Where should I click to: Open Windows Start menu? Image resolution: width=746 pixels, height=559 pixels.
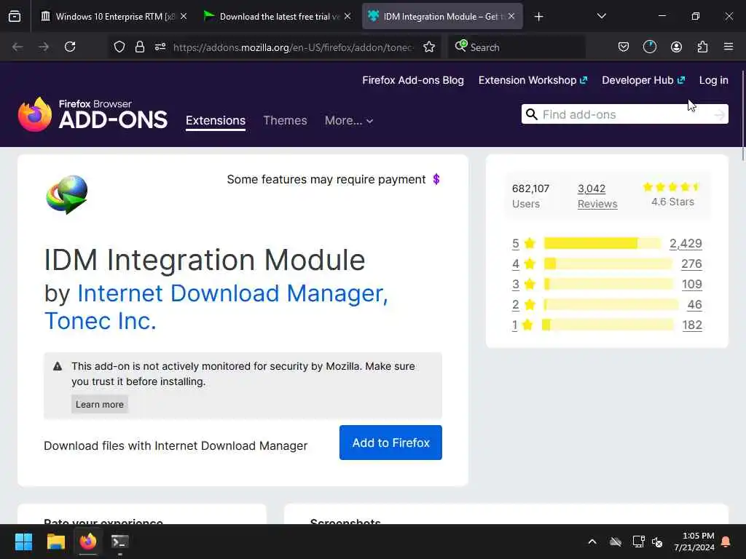[x=23, y=542]
